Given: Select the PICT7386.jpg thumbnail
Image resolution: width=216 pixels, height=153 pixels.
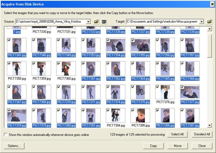Looking at the screenshot, I should point(165,115).
